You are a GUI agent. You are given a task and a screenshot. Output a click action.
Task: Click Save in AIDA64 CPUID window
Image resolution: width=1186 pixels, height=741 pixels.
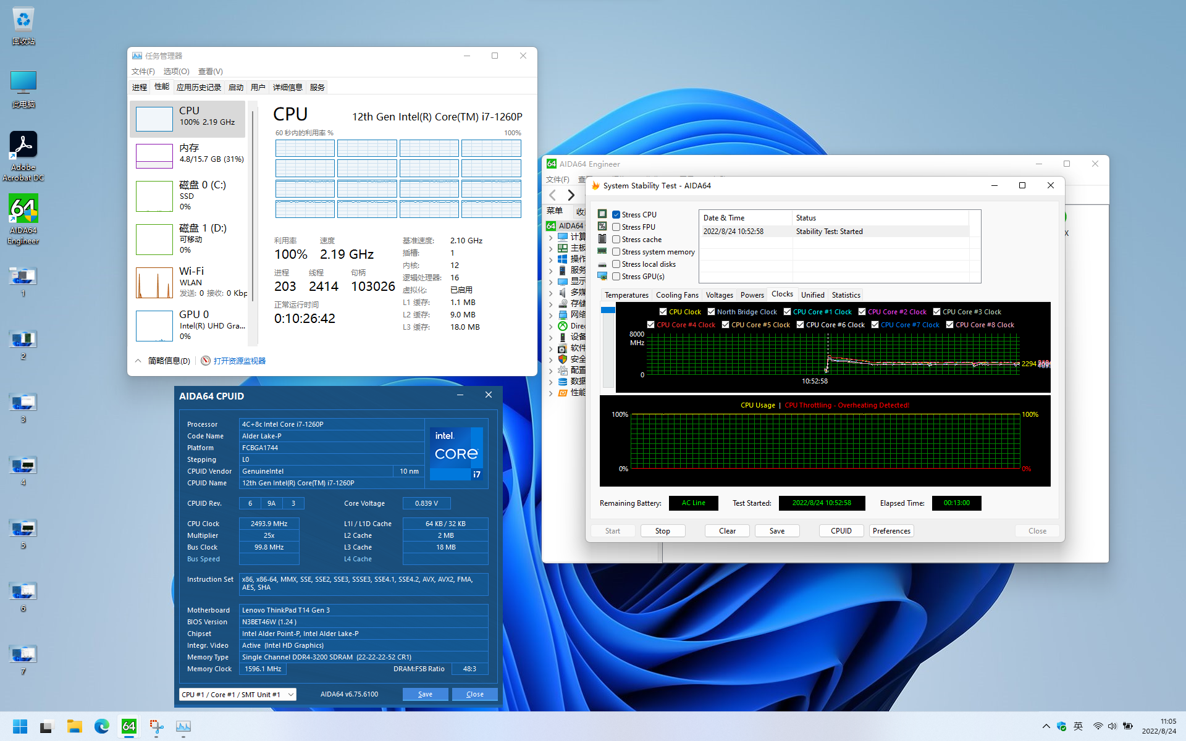click(425, 694)
